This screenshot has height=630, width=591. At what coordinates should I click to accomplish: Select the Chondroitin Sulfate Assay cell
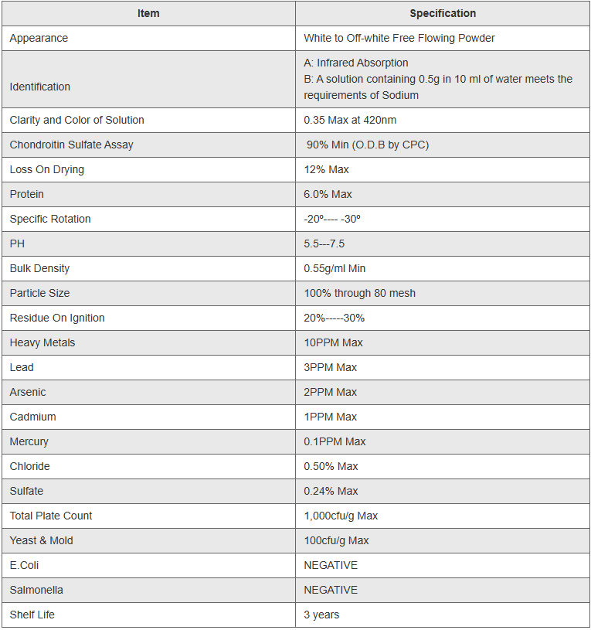point(71,145)
